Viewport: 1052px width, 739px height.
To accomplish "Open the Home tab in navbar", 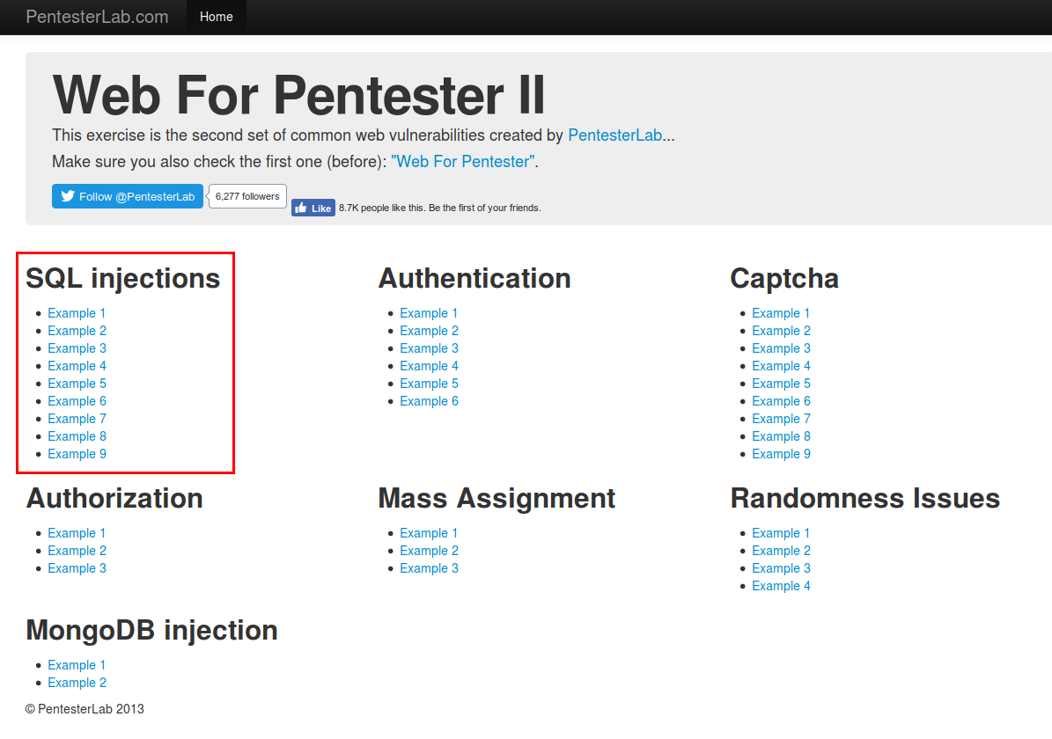I will 217,17.
